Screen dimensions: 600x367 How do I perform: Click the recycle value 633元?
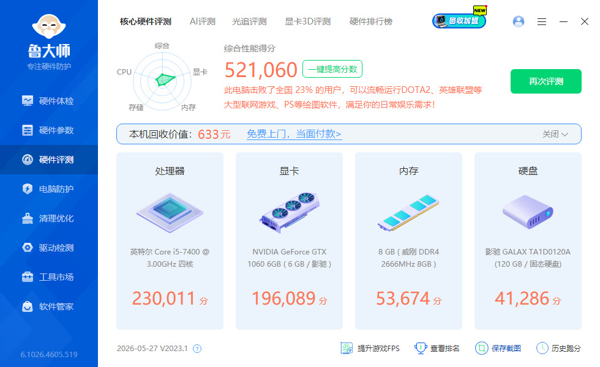tap(214, 134)
